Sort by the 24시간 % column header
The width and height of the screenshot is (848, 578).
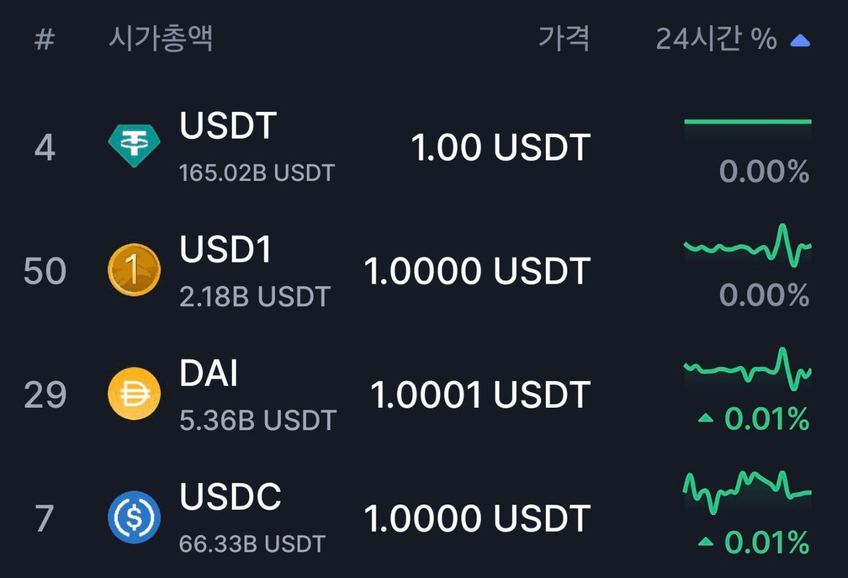[716, 40]
